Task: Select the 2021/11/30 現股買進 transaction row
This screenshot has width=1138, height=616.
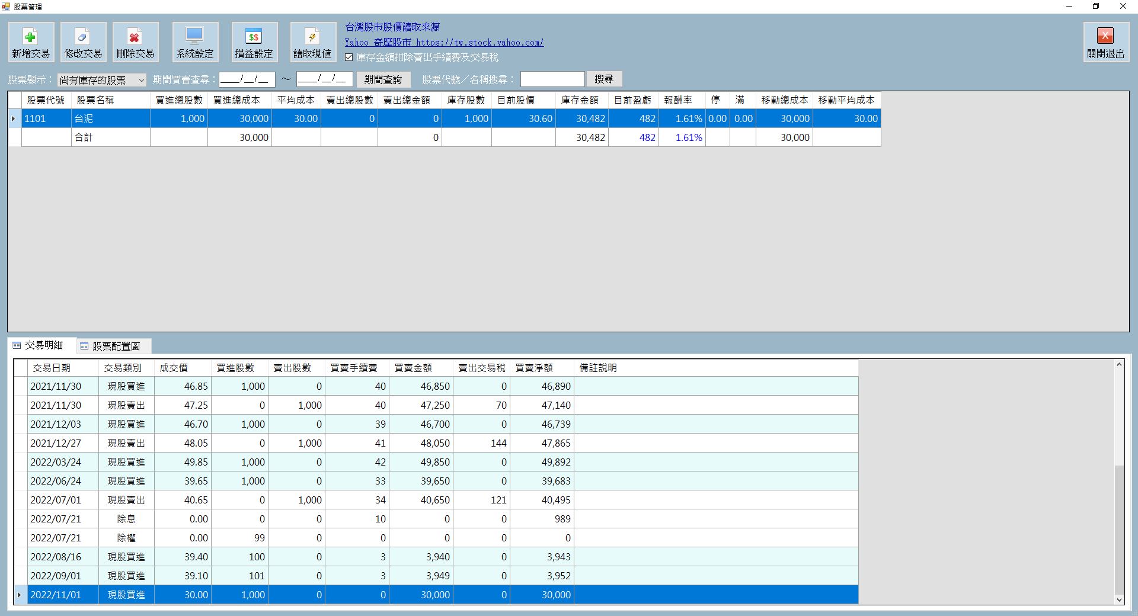Action: 436,386
